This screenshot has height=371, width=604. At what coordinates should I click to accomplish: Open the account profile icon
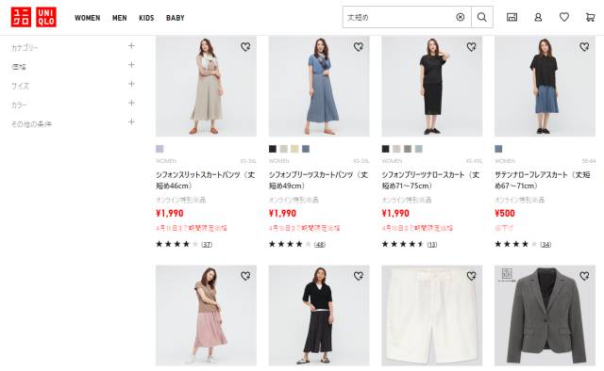point(538,17)
